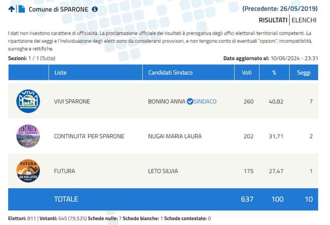Select the CONTINUITA' PER SPARONE list name
The image size is (330, 225).
(89, 136)
